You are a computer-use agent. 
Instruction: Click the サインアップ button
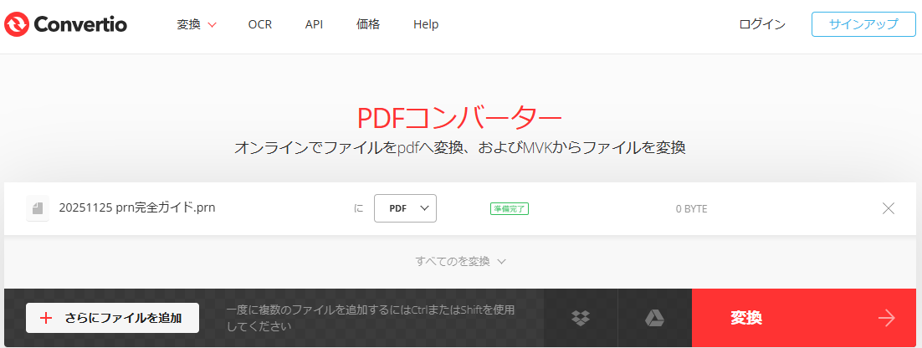pyautogui.click(x=863, y=24)
